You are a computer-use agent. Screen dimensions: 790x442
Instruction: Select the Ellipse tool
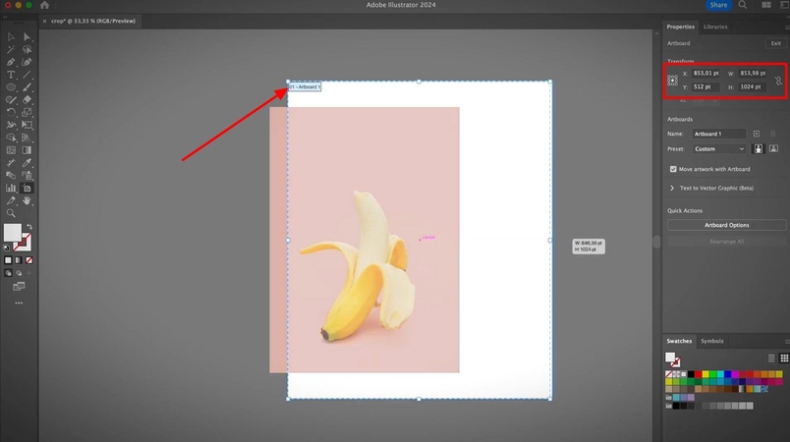tap(11, 87)
